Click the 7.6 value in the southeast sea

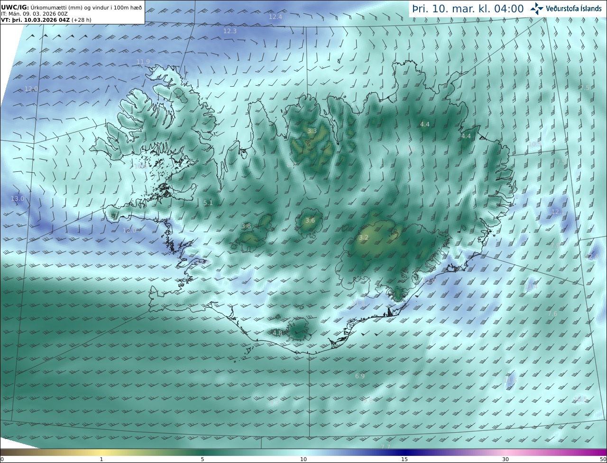[x=552, y=313]
